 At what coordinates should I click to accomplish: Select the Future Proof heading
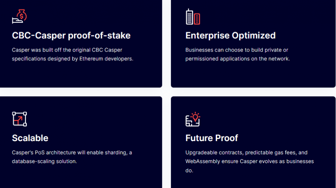point(212,138)
